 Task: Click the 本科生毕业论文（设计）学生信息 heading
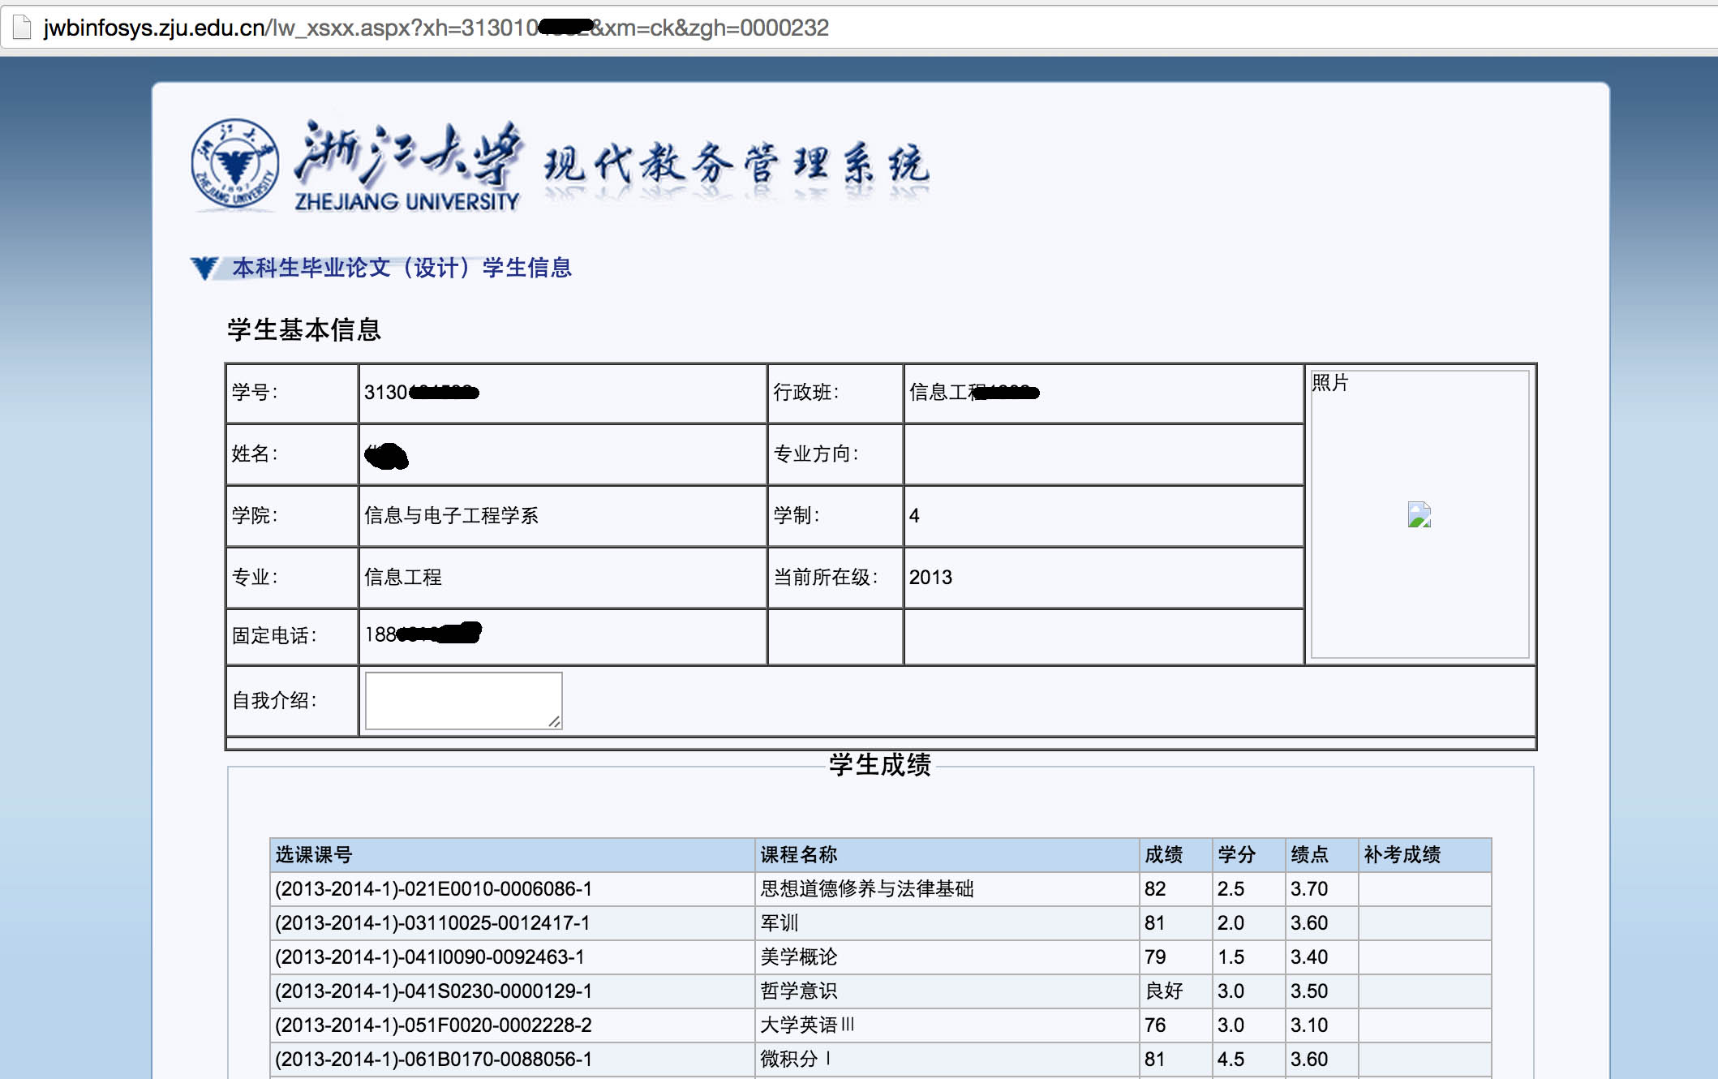tap(402, 268)
